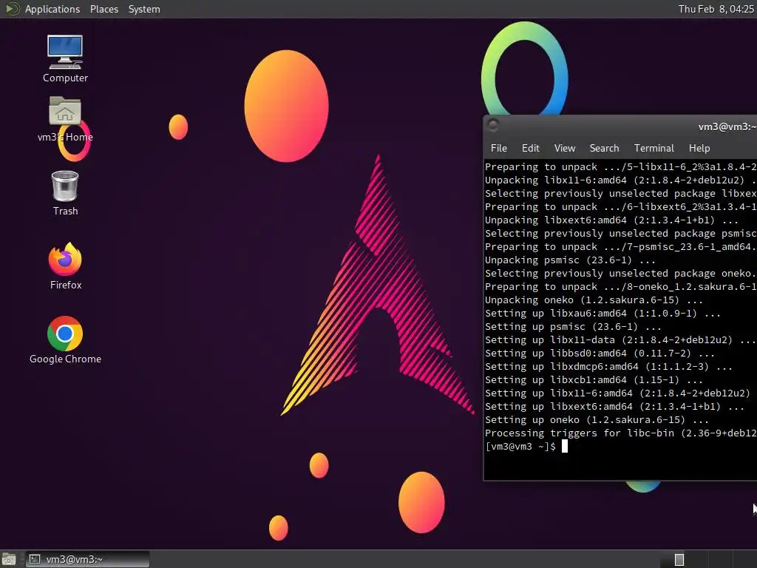Click line 'Unpacking oneko (1.2.sakura.6-15) ...'

[594, 300]
